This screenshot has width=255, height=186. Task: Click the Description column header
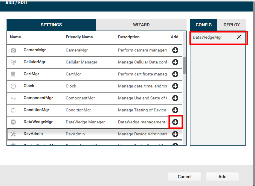(x=129, y=37)
